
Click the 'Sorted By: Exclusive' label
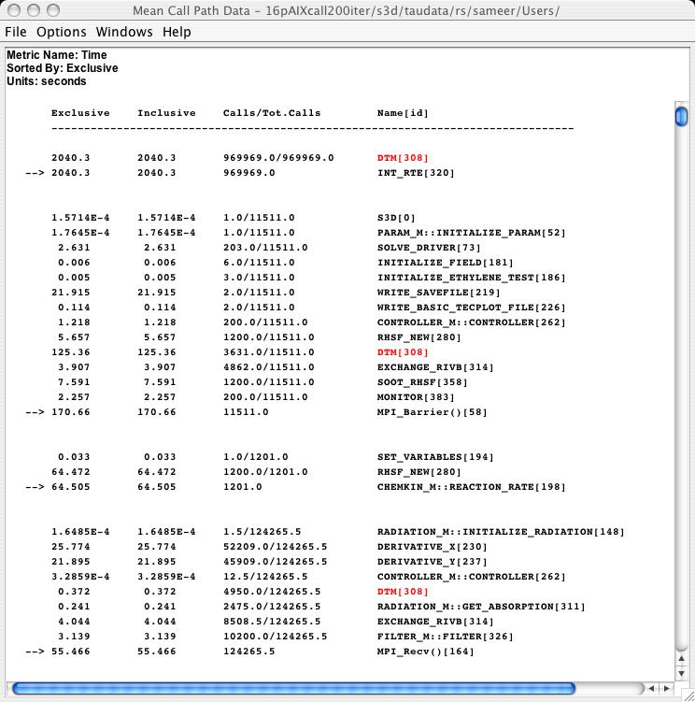[x=63, y=68]
